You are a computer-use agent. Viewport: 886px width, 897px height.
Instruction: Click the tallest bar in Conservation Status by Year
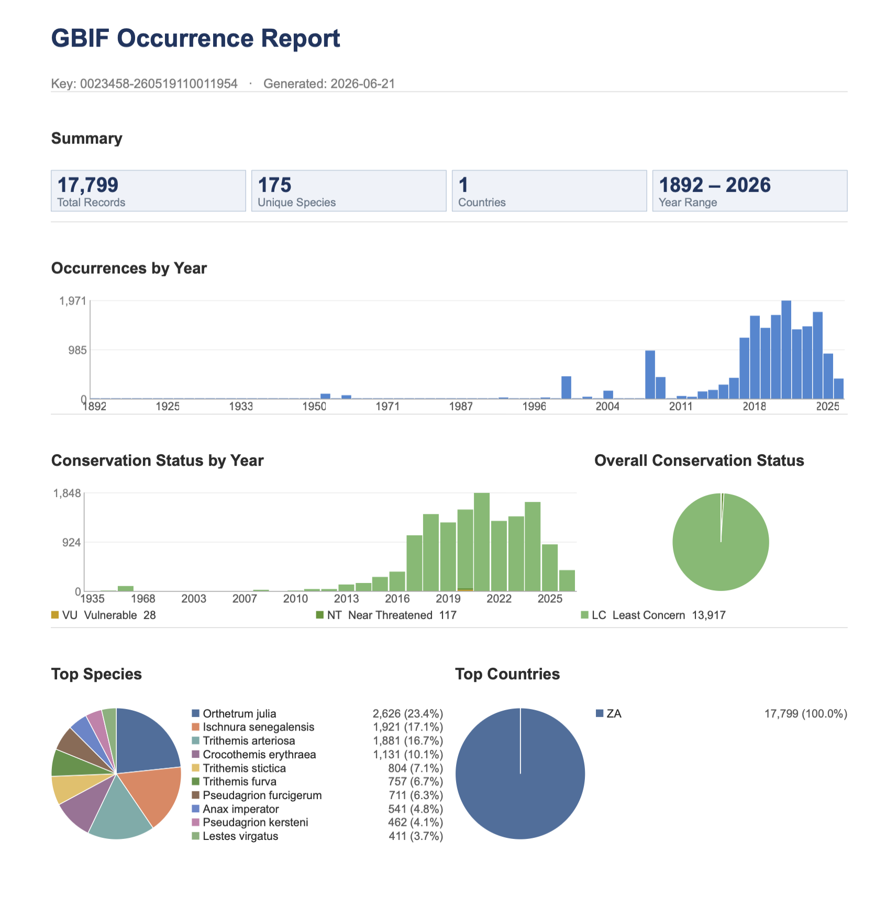[482, 542]
